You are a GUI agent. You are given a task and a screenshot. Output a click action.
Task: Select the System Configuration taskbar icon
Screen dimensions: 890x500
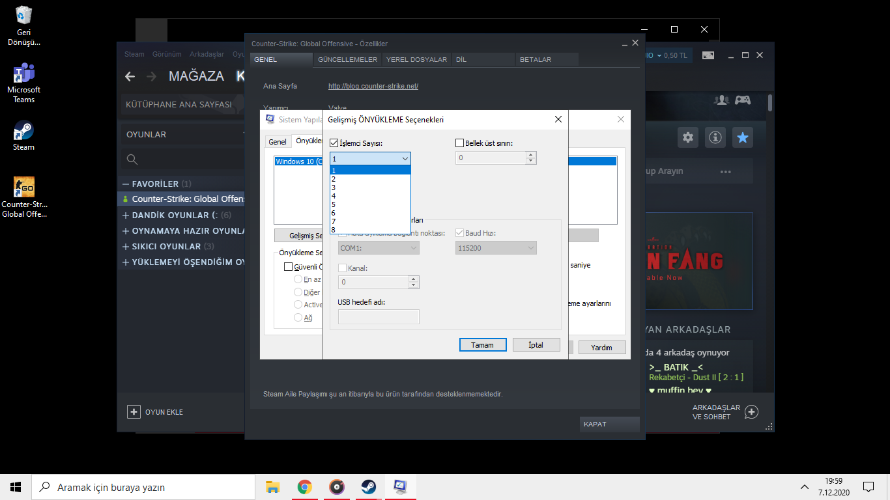tap(400, 487)
